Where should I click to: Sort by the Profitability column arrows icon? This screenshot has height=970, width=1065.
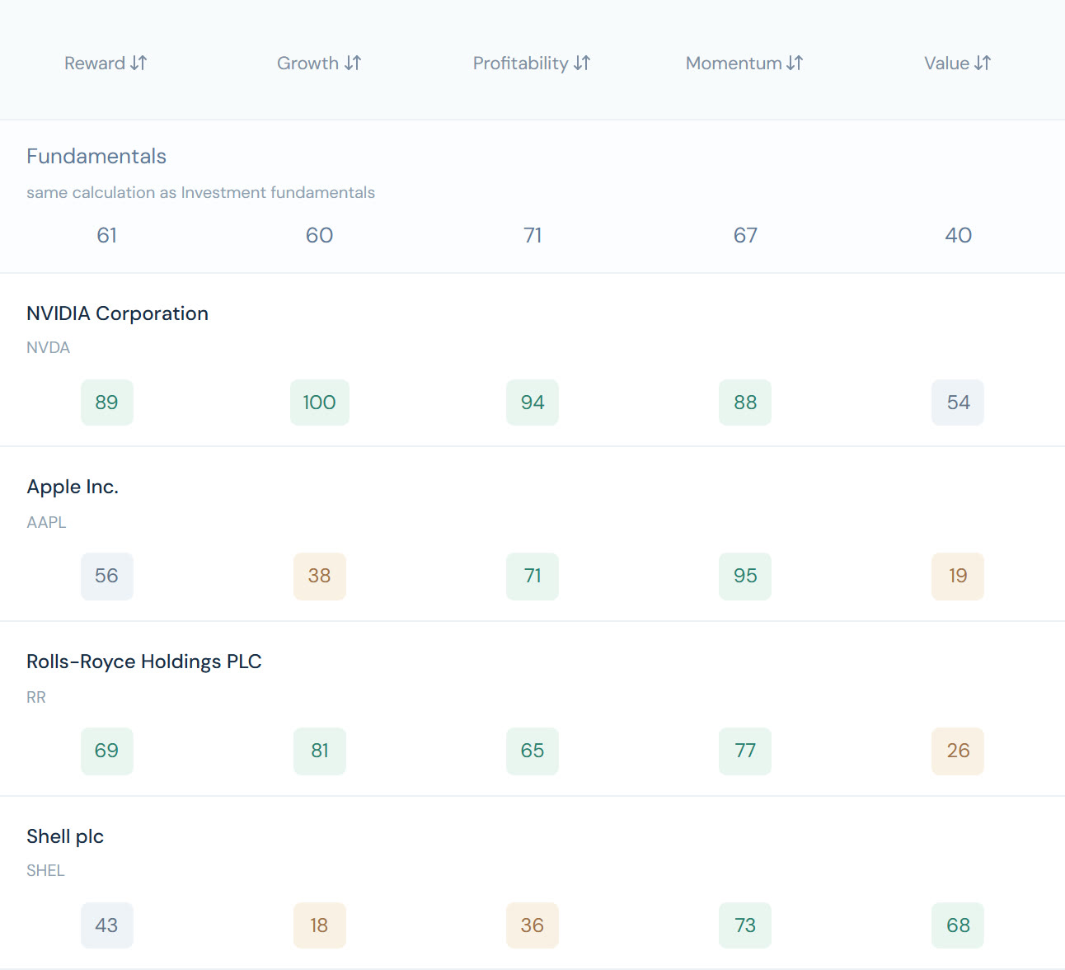pos(582,63)
